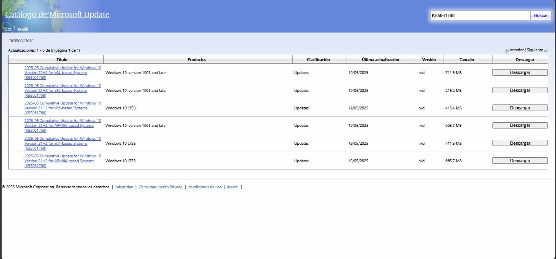Click the Microsoft copyright footer text
This screenshot has height=259, width=556.
point(56,187)
